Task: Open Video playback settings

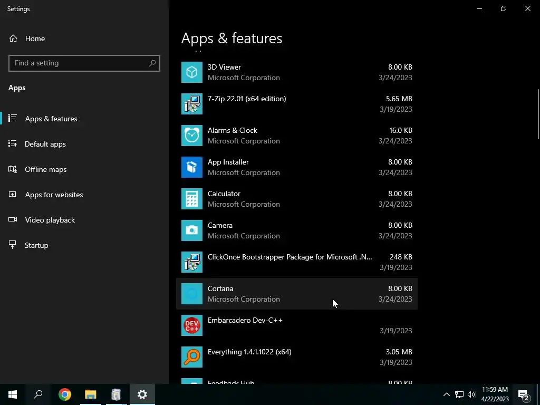Action: [84, 220]
